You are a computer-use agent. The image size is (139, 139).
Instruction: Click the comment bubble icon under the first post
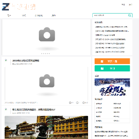tap(77, 103)
